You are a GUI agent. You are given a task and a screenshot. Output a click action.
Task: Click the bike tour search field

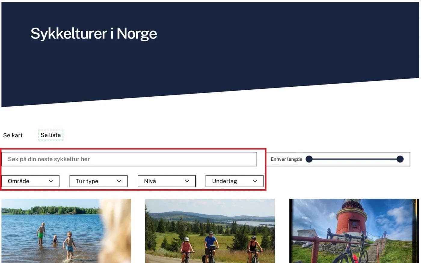[129, 159]
